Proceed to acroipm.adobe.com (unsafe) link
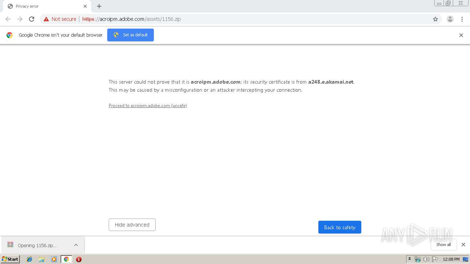Viewport: 470px width, 264px height. [x=148, y=106]
